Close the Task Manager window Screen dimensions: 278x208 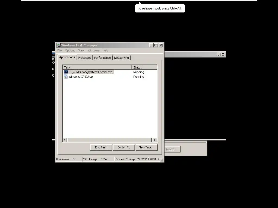click(x=161, y=45)
